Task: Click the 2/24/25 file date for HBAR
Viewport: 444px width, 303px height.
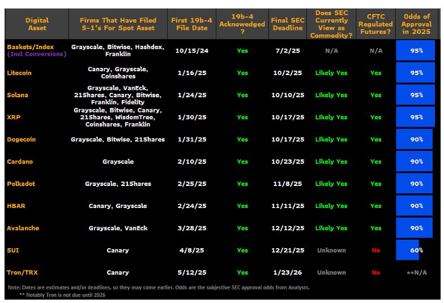Action: click(192, 206)
